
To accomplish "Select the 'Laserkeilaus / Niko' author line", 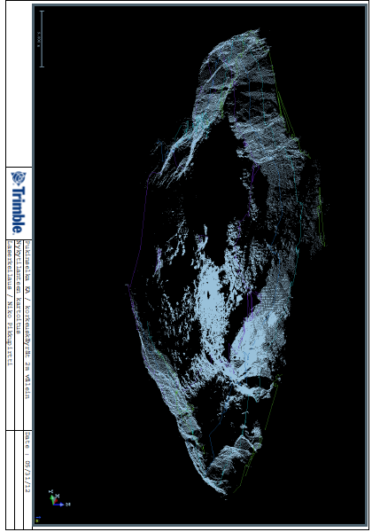I will pos(11,303).
